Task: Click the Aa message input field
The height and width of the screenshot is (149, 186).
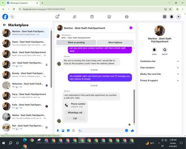Action: coord(101,130)
